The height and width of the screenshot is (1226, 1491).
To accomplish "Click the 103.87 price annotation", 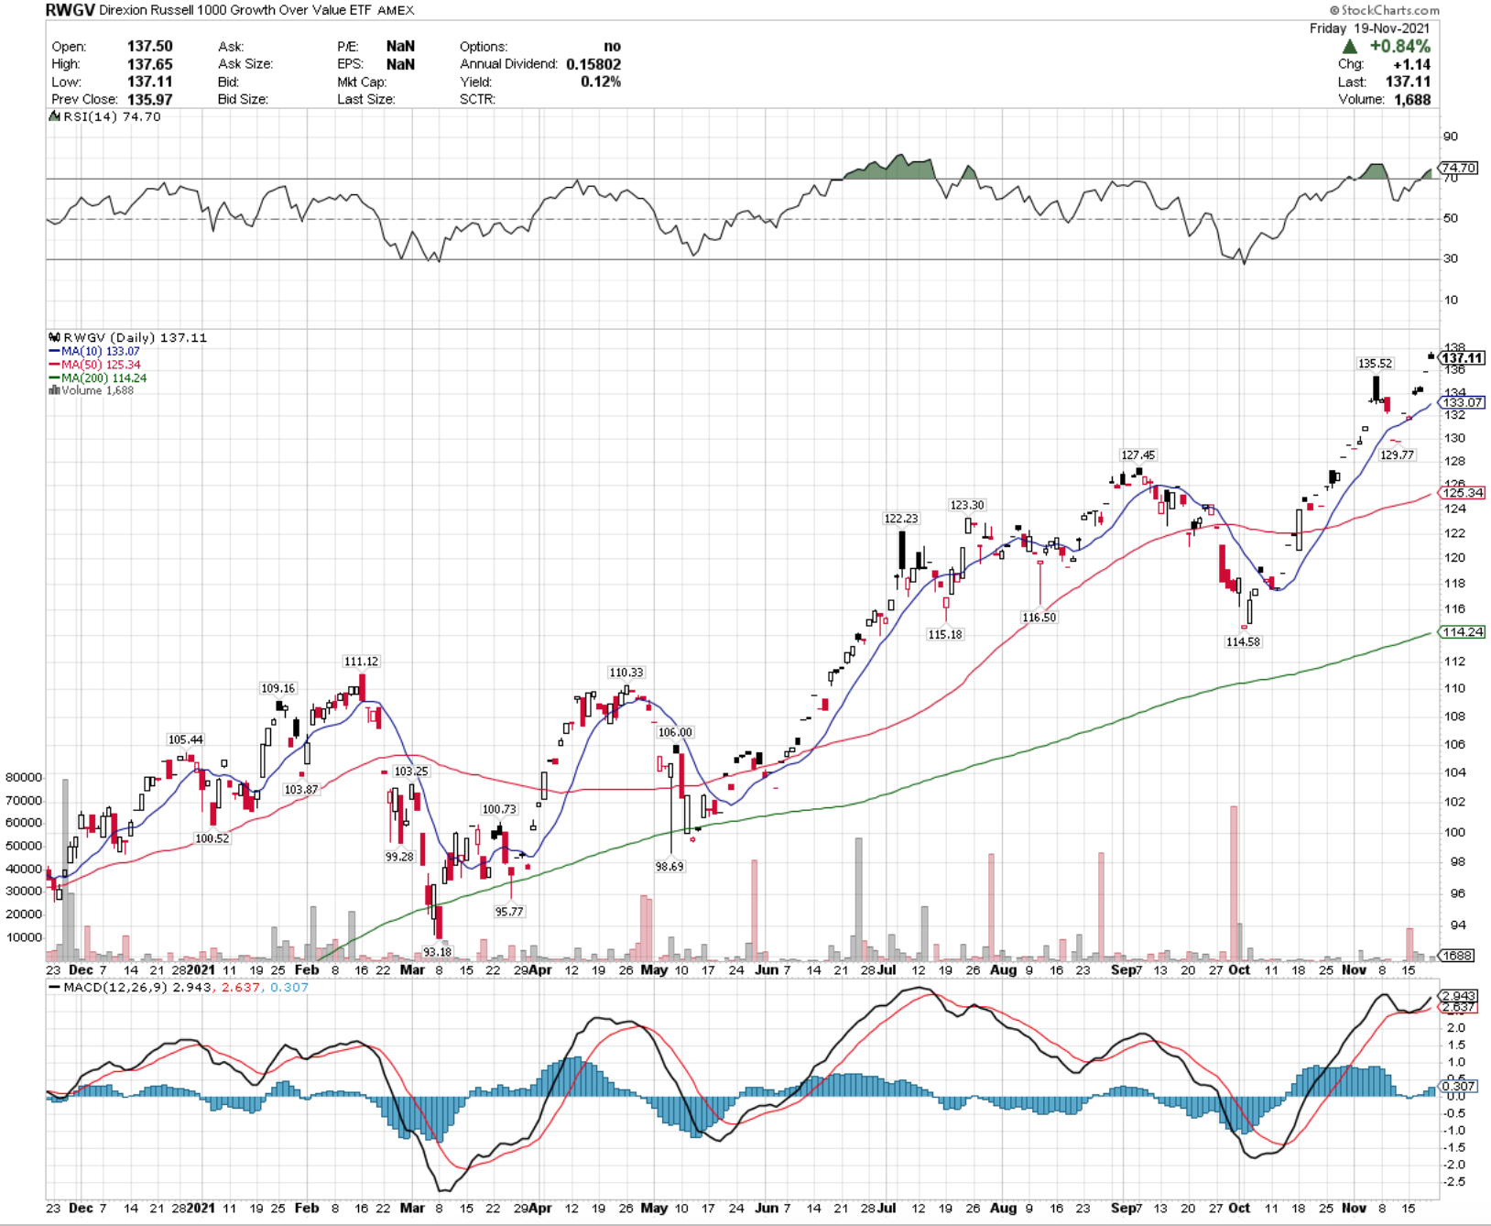I will [x=301, y=789].
